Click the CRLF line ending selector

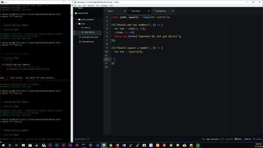203,139
